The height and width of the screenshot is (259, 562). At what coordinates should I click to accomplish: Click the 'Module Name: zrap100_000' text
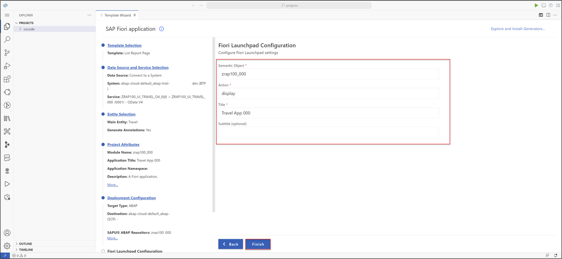[x=130, y=153]
